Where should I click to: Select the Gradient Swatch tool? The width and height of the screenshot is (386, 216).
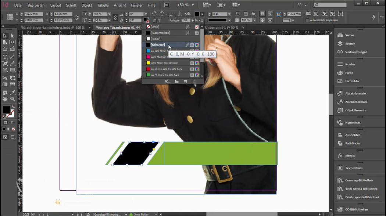(x=5, y=84)
